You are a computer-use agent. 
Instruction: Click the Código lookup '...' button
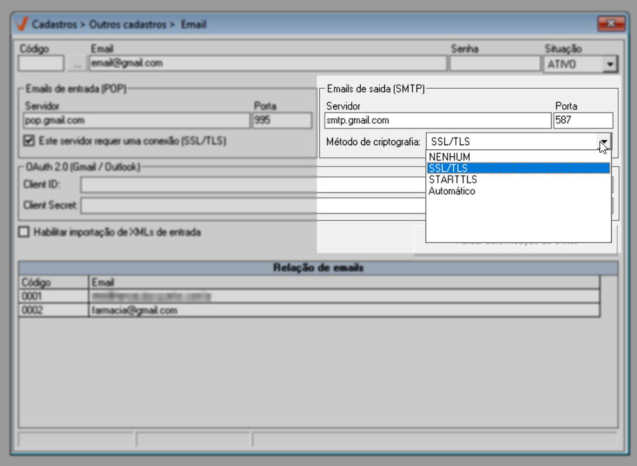point(77,64)
